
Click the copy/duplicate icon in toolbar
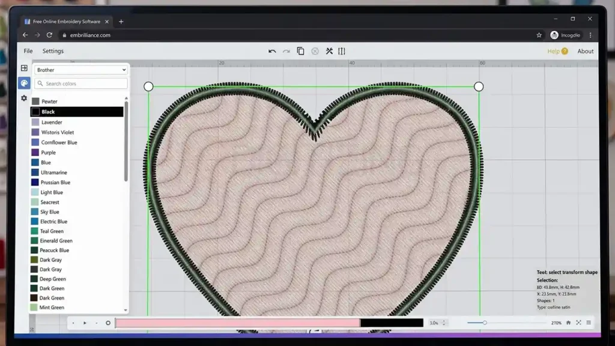300,51
